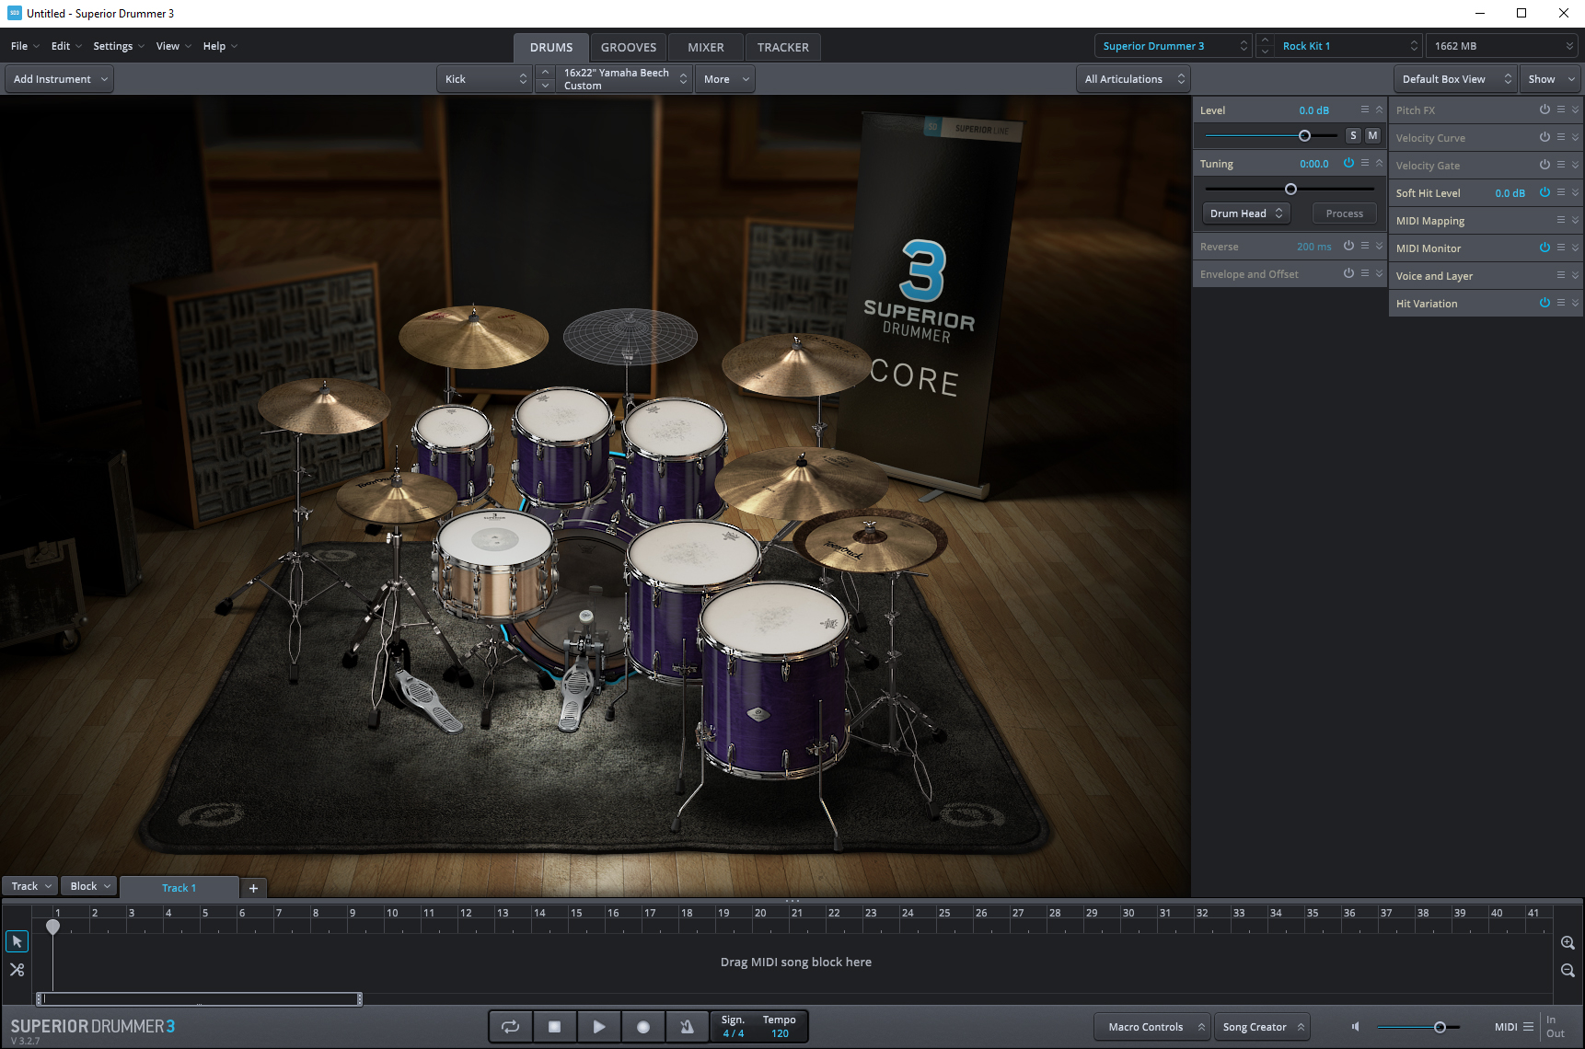
Task: Open the Soft Hit Level menu icon
Action: (1561, 192)
